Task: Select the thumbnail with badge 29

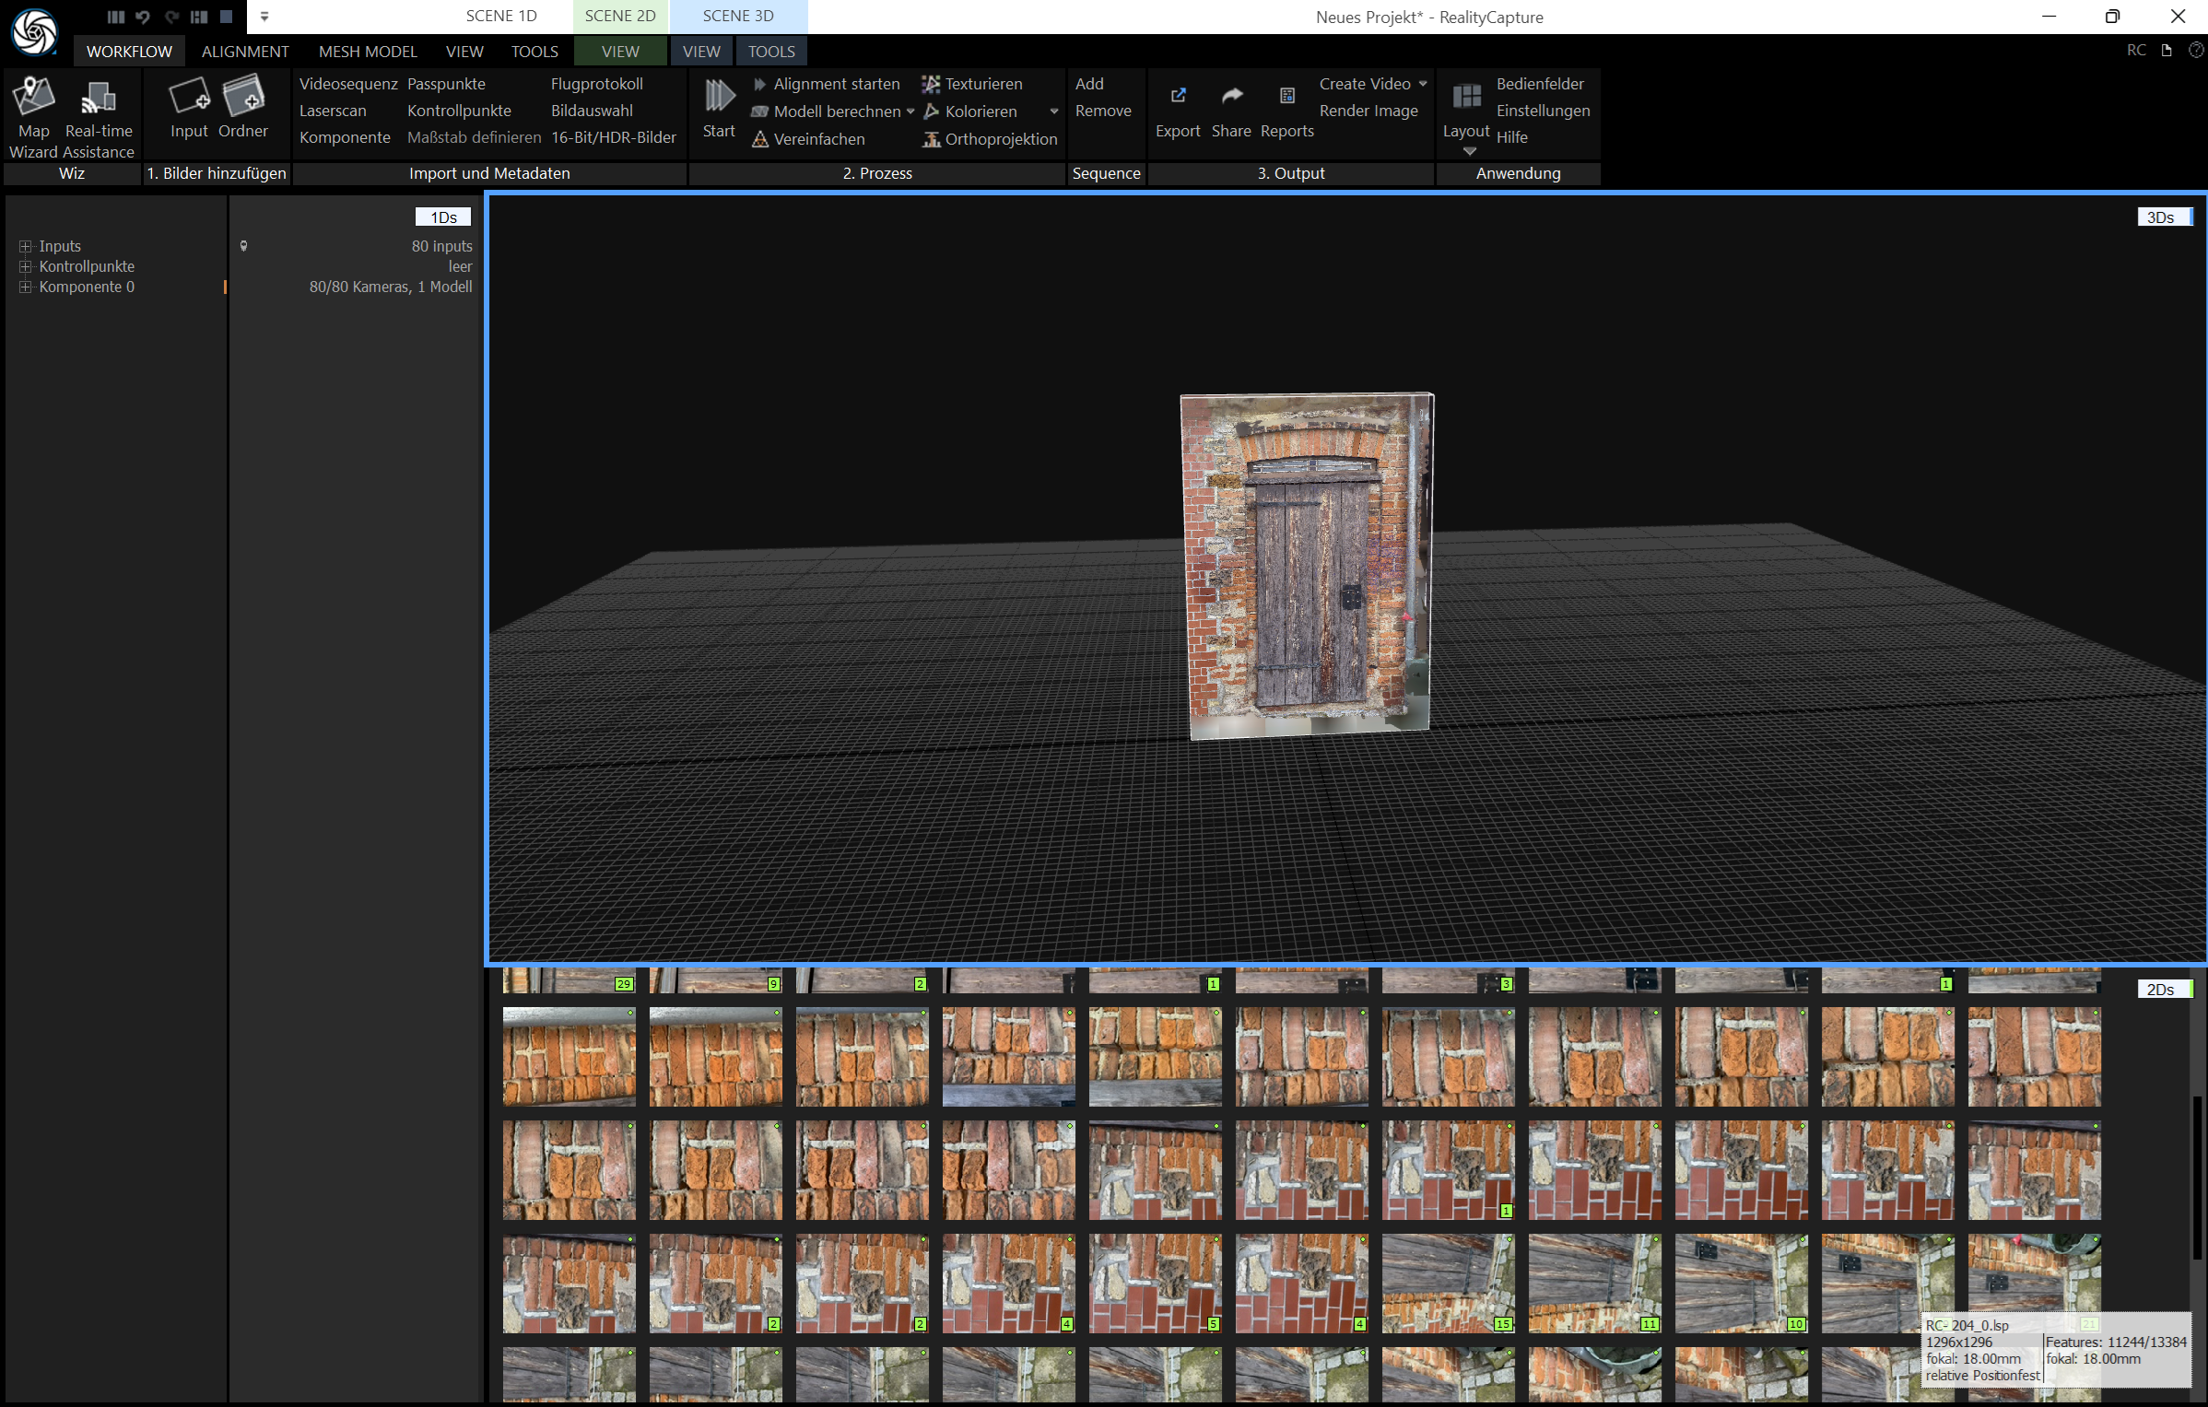Action: click(x=569, y=980)
